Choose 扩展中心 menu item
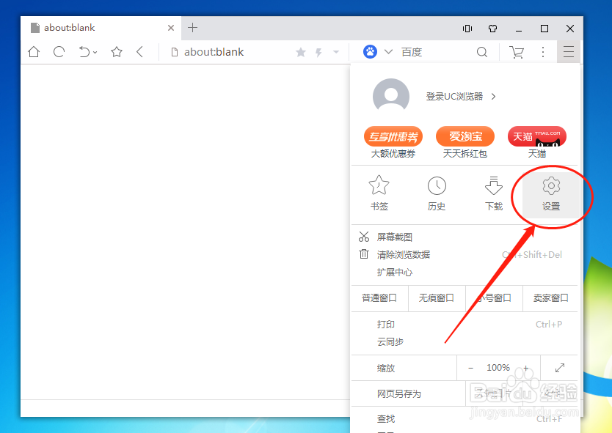This screenshot has height=433, width=612. click(465, 272)
